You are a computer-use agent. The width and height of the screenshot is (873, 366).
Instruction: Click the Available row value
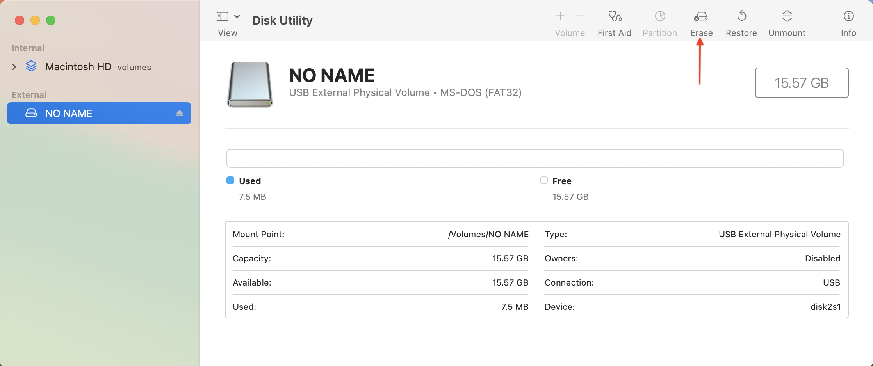coord(510,282)
